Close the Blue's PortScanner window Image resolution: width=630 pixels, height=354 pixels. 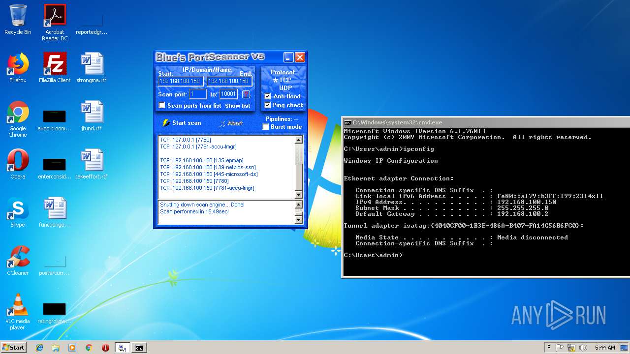pos(300,58)
